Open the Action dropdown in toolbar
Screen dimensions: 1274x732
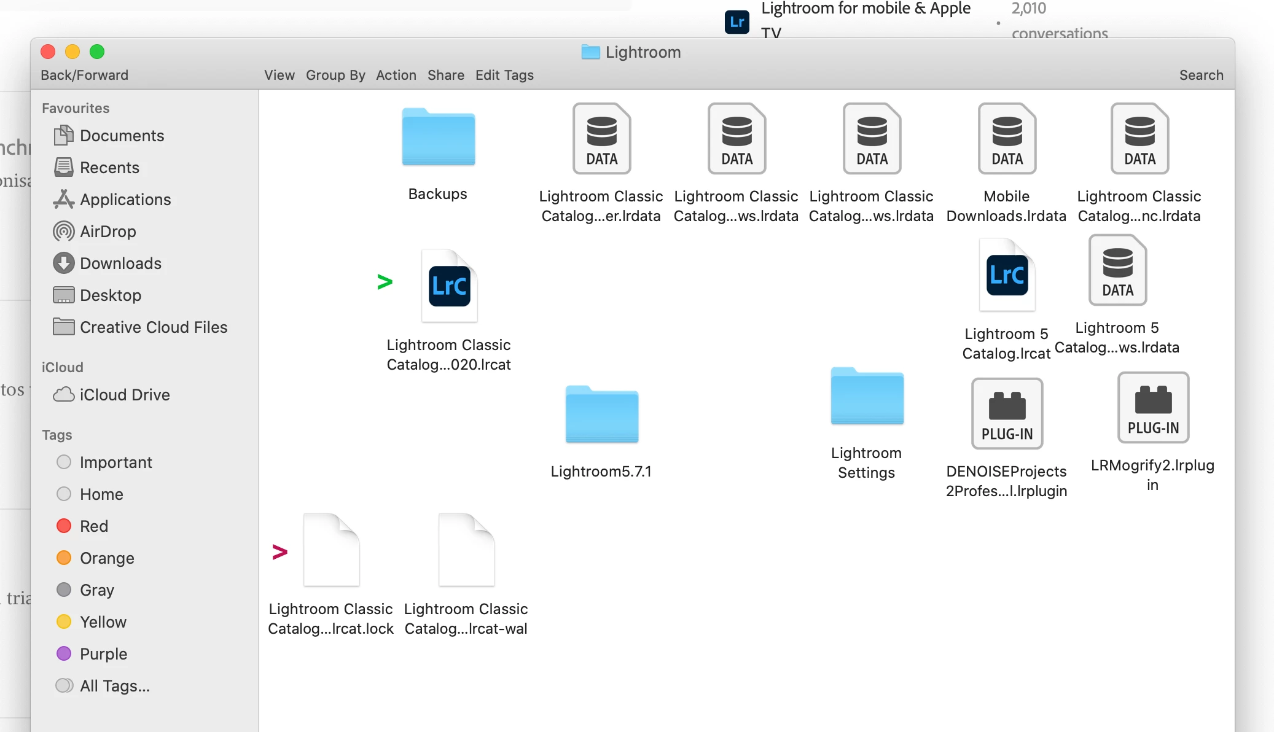[x=396, y=75]
